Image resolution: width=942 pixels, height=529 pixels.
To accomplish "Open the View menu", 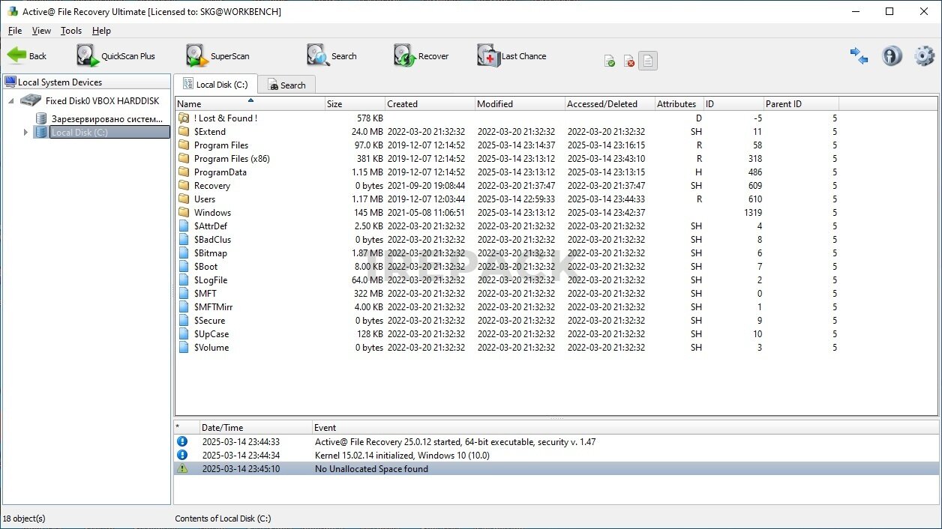I will point(41,31).
